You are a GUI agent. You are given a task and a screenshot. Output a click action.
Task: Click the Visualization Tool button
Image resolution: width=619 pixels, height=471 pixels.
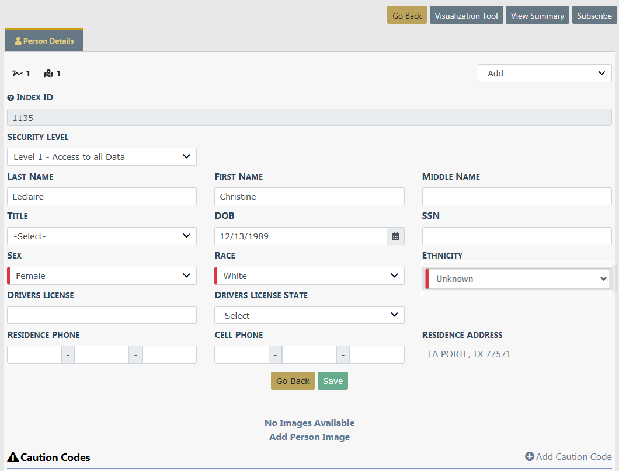point(466,16)
